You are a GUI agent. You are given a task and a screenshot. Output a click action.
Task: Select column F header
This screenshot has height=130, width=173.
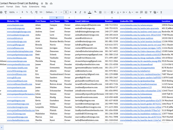coord(89,18)
